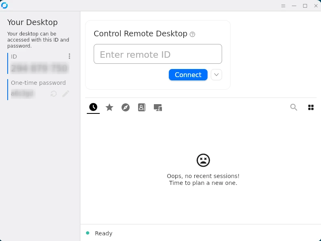Expand the dropdown arrow next to Connect

(216, 75)
